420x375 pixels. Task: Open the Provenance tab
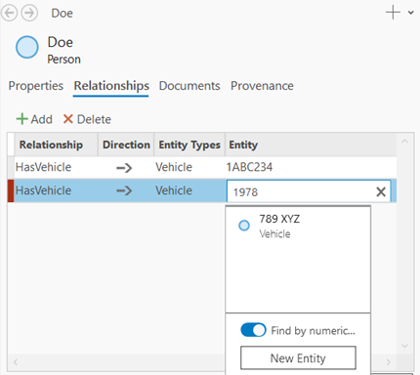coord(262,86)
